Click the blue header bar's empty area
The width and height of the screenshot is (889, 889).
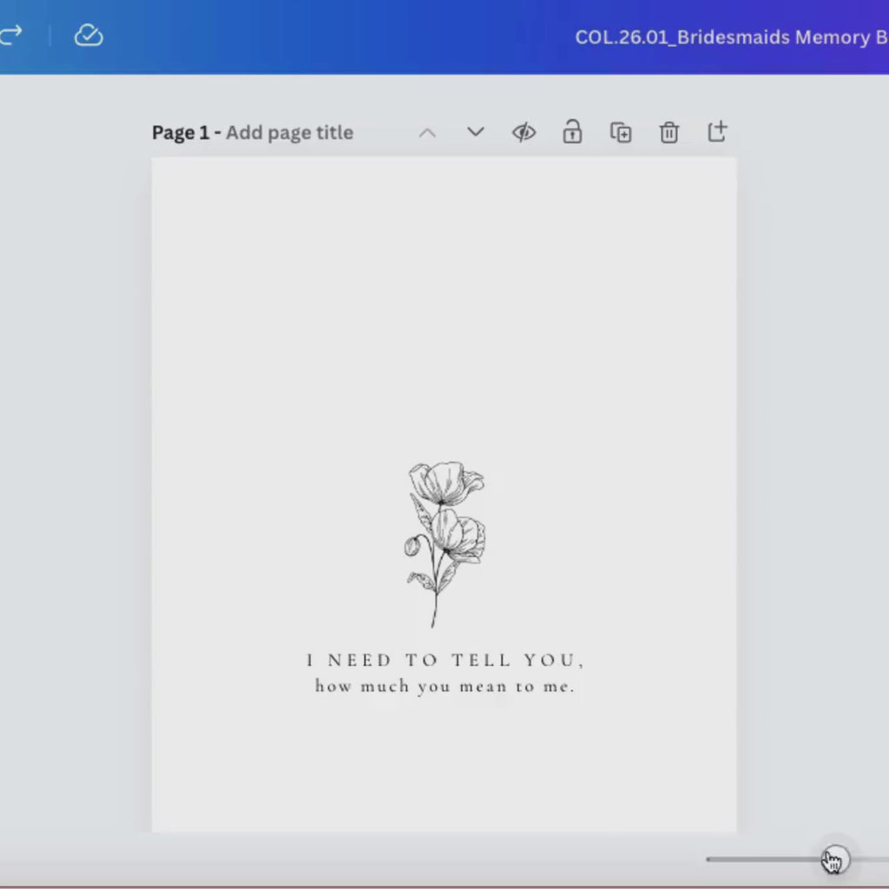tap(340, 36)
